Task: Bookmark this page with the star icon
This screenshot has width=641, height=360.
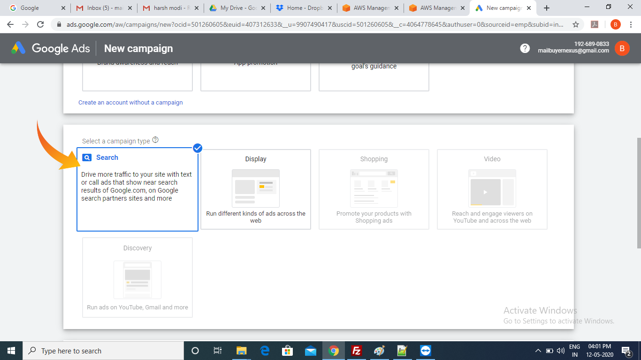Action: [x=576, y=24]
